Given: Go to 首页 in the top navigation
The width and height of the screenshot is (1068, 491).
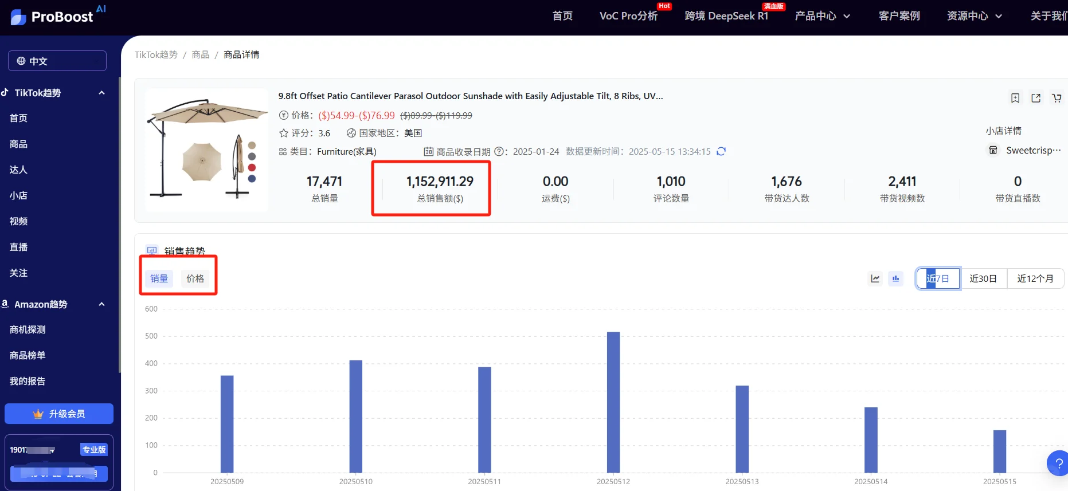Looking at the screenshot, I should (x=562, y=16).
